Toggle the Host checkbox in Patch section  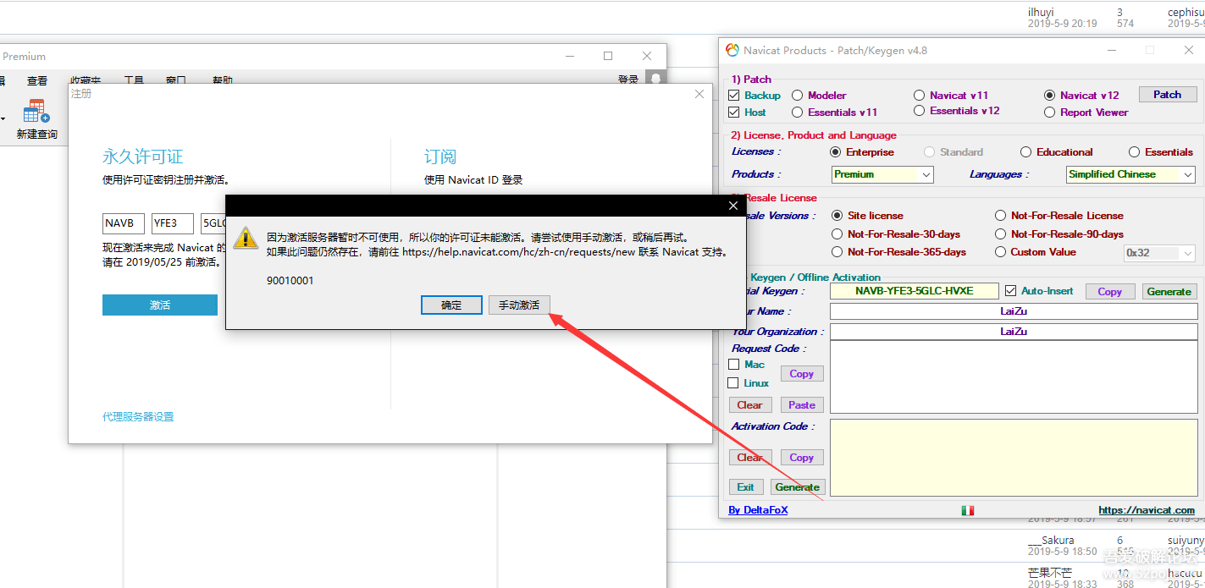[x=734, y=112]
